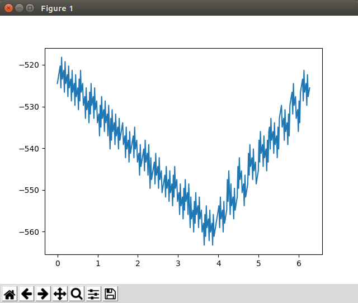Close the Figure 1 window
This screenshot has width=358, height=303.
click(x=9, y=8)
